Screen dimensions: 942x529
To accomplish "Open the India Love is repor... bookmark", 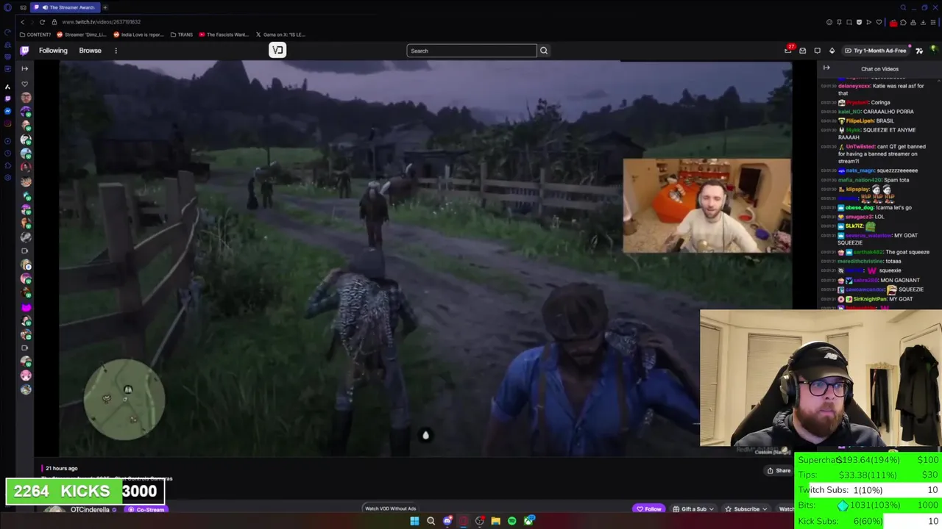I will (x=139, y=35).
